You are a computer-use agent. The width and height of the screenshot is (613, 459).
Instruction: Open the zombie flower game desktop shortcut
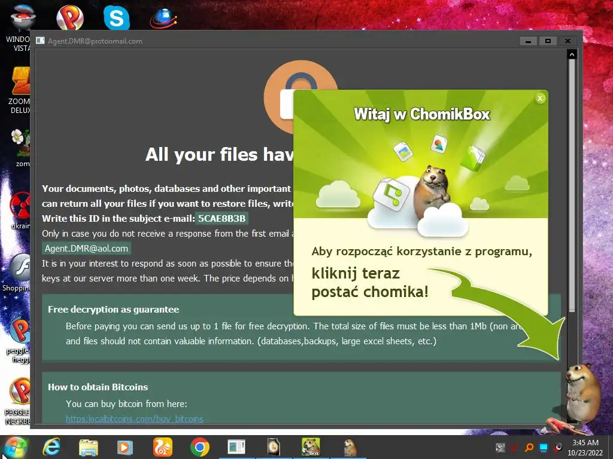(x=20, y=148)
